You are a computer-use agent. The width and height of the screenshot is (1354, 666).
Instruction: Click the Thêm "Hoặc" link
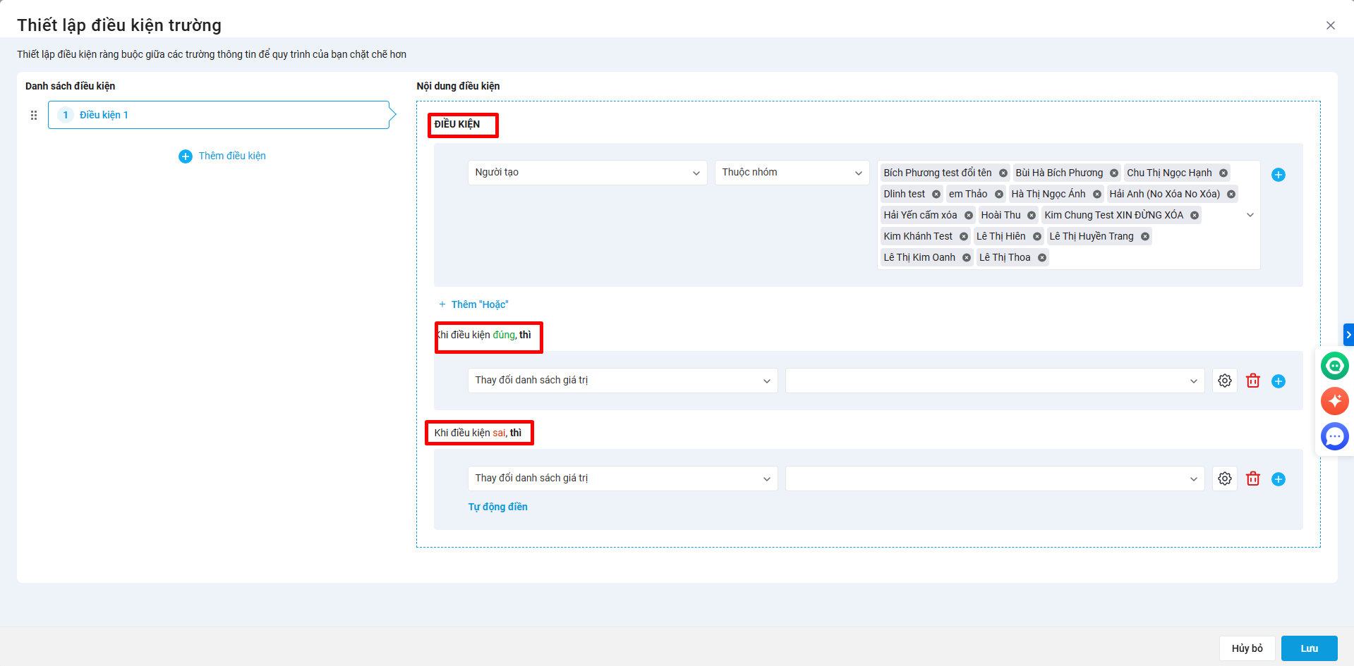[473, 304]
